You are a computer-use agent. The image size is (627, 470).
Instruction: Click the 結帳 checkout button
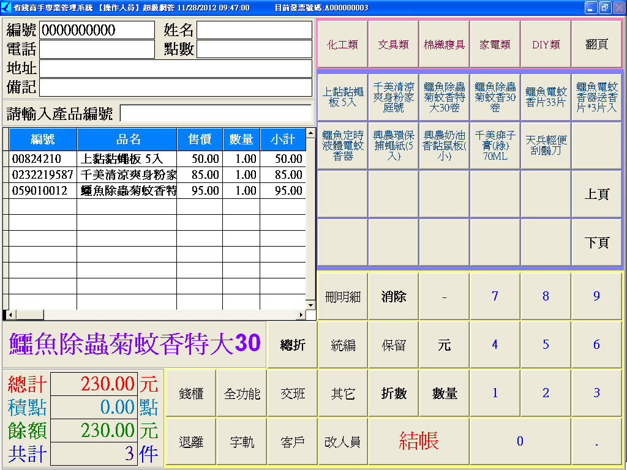coord(419,441)
